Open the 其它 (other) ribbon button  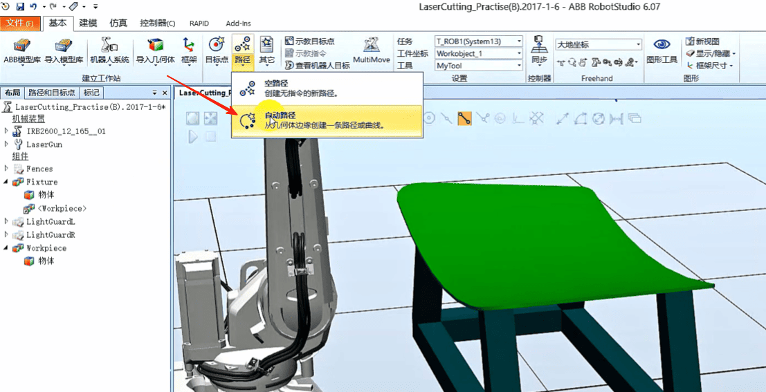pos(266,50)
